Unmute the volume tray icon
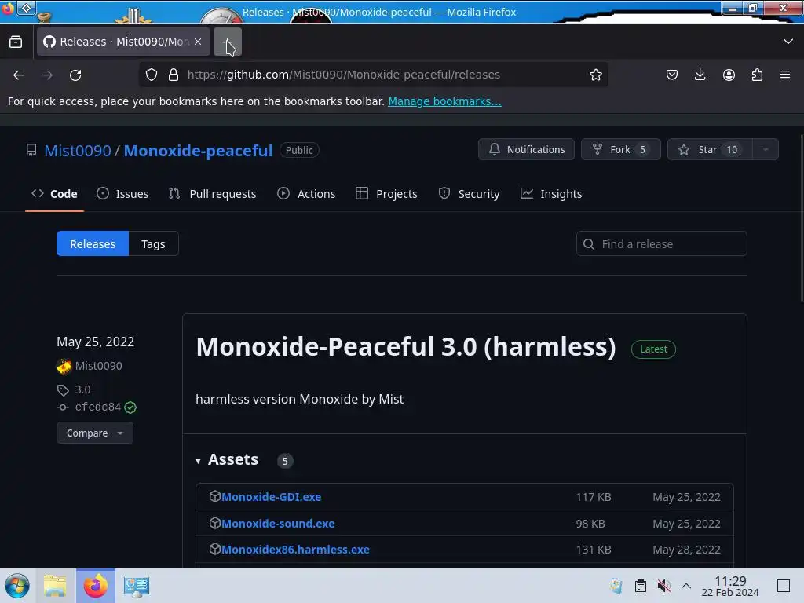This screenshot has width=804, height=603. [664, 586]
